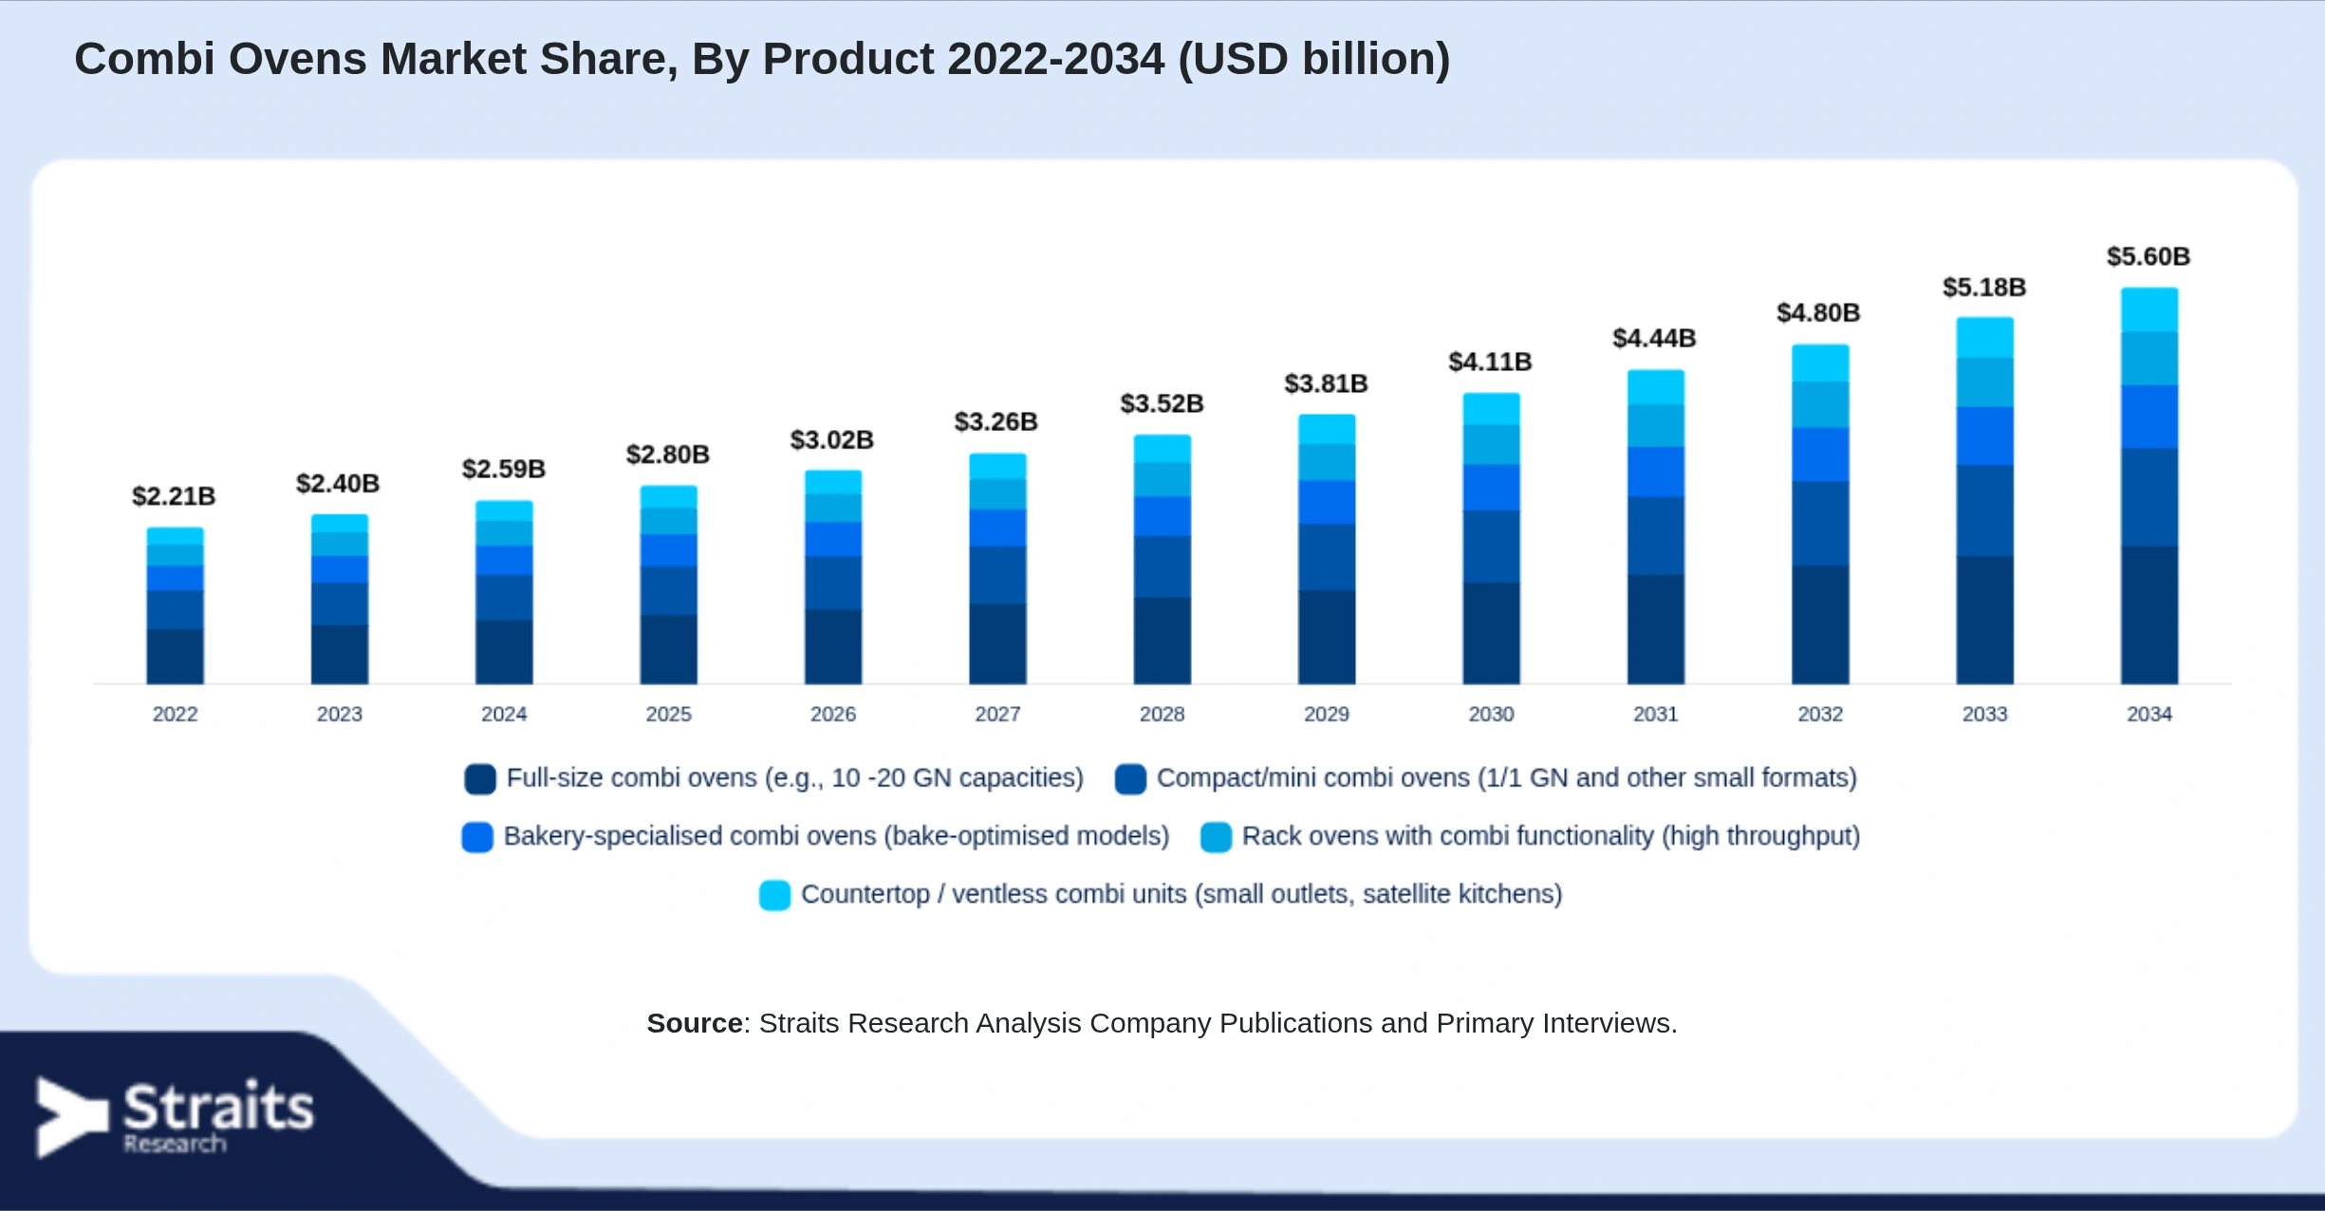Click the $4.11B value label
Image resolution: width=2325 pixels, height=1211 pixels.
tap(1491, 362)
